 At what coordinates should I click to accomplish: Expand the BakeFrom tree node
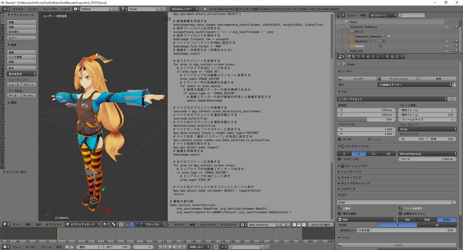click(347, 41)
